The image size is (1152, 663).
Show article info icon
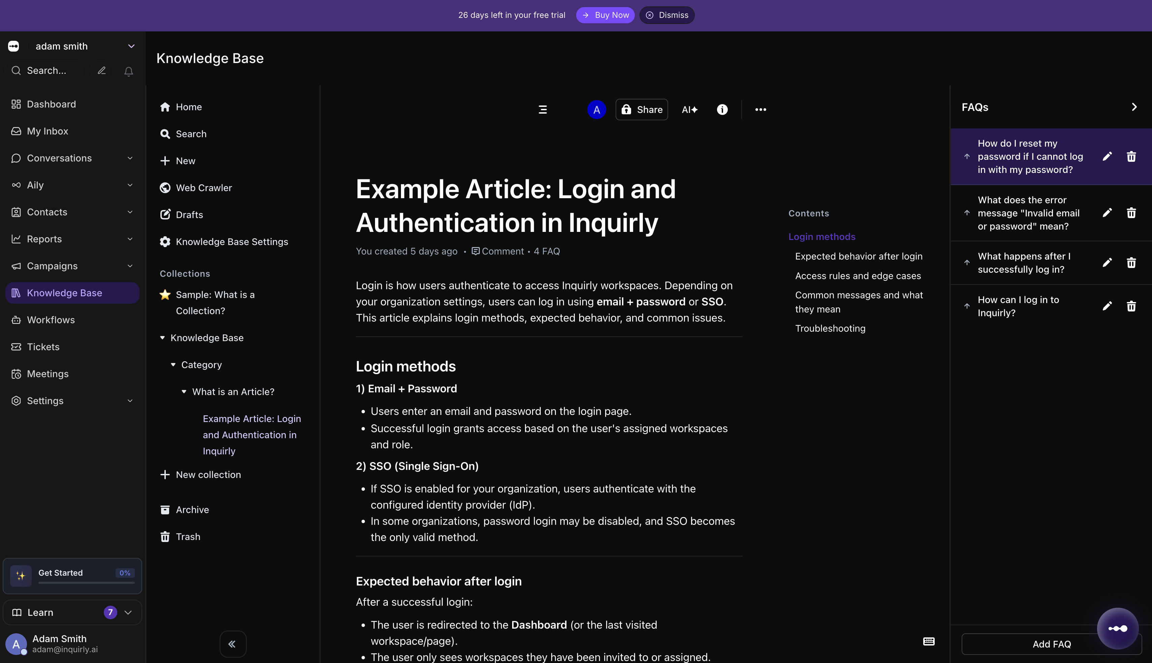[722, 109]
